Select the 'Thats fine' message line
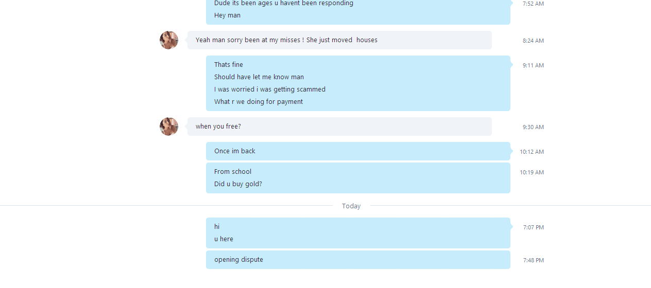This screenshot has height=288, width=651. [229, 65]
